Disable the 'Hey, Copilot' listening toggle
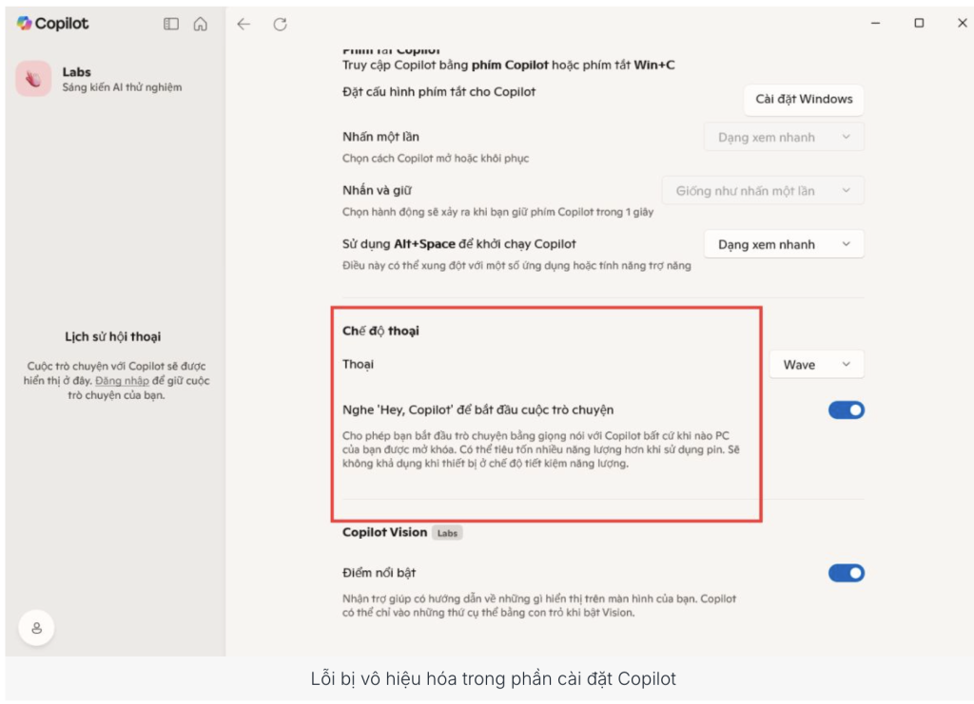The image size is (974, 704). pos(846,410)
